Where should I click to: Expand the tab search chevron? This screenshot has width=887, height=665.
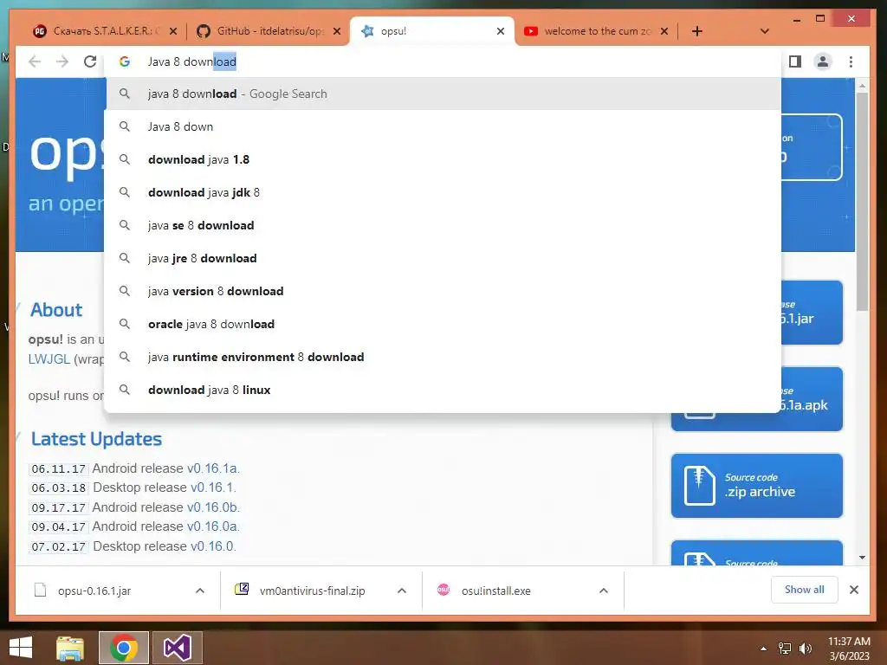pos(764,31)
